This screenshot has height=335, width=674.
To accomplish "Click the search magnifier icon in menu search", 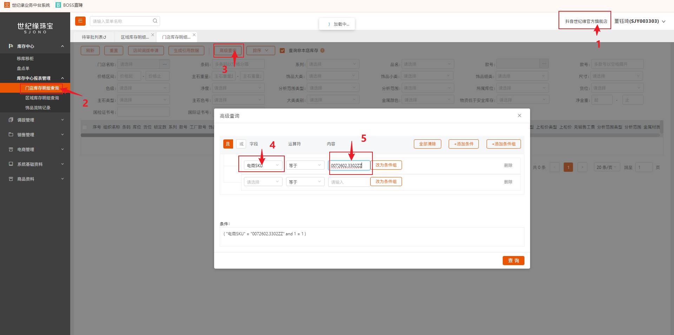I will click(155, 21).
